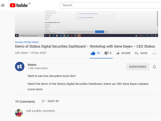Toggle the thumbs-up like icon
This screenshot has width=161, height=121.
pos(93,53)
